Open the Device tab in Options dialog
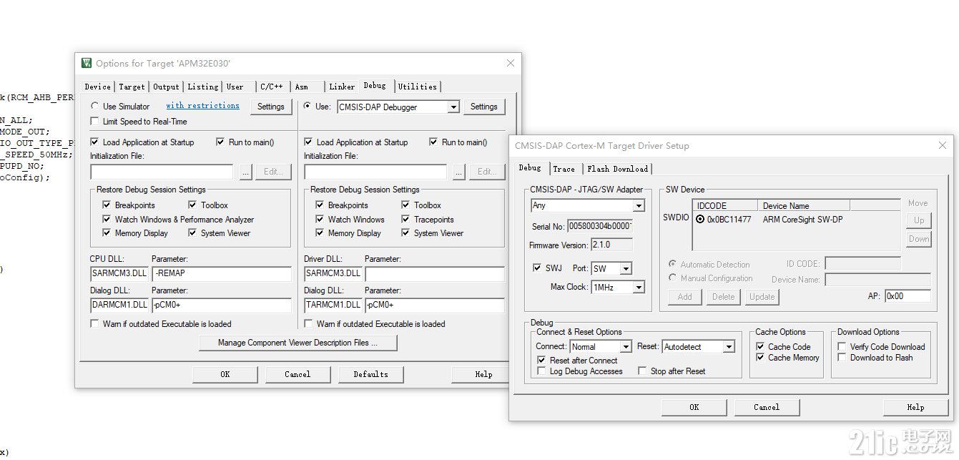Viewport: 959px width, 460px height. [x=97, y=87]
